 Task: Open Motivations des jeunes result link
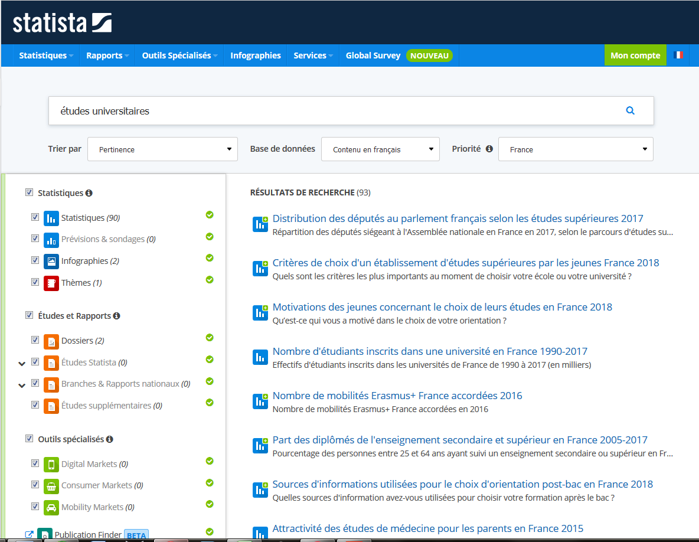442,307
